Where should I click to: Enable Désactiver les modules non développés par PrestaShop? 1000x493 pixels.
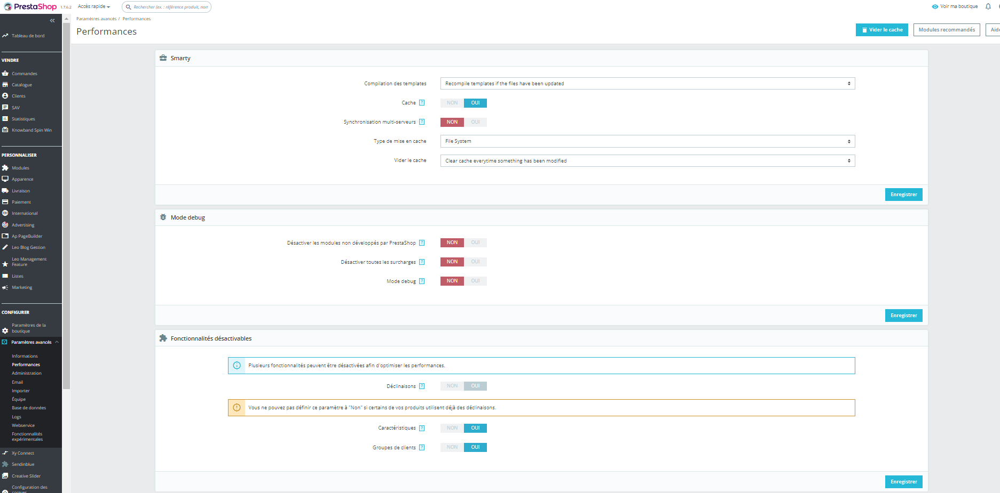[475, 243]
